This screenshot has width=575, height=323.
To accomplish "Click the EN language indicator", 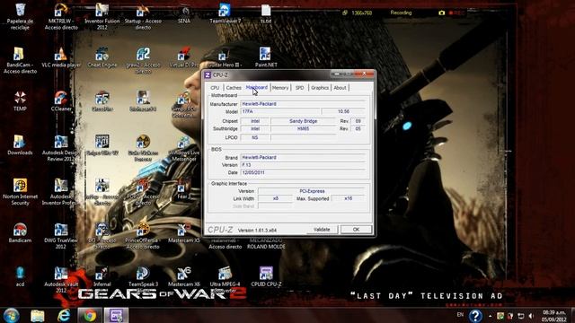I will coord(460,315).
